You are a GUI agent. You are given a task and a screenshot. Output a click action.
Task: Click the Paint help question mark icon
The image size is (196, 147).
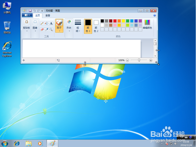[155, 15]
